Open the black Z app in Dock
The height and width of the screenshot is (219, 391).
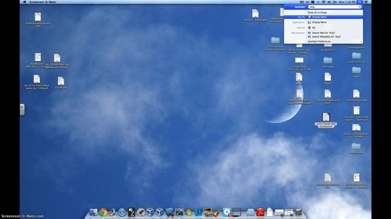tap(131, 212)
